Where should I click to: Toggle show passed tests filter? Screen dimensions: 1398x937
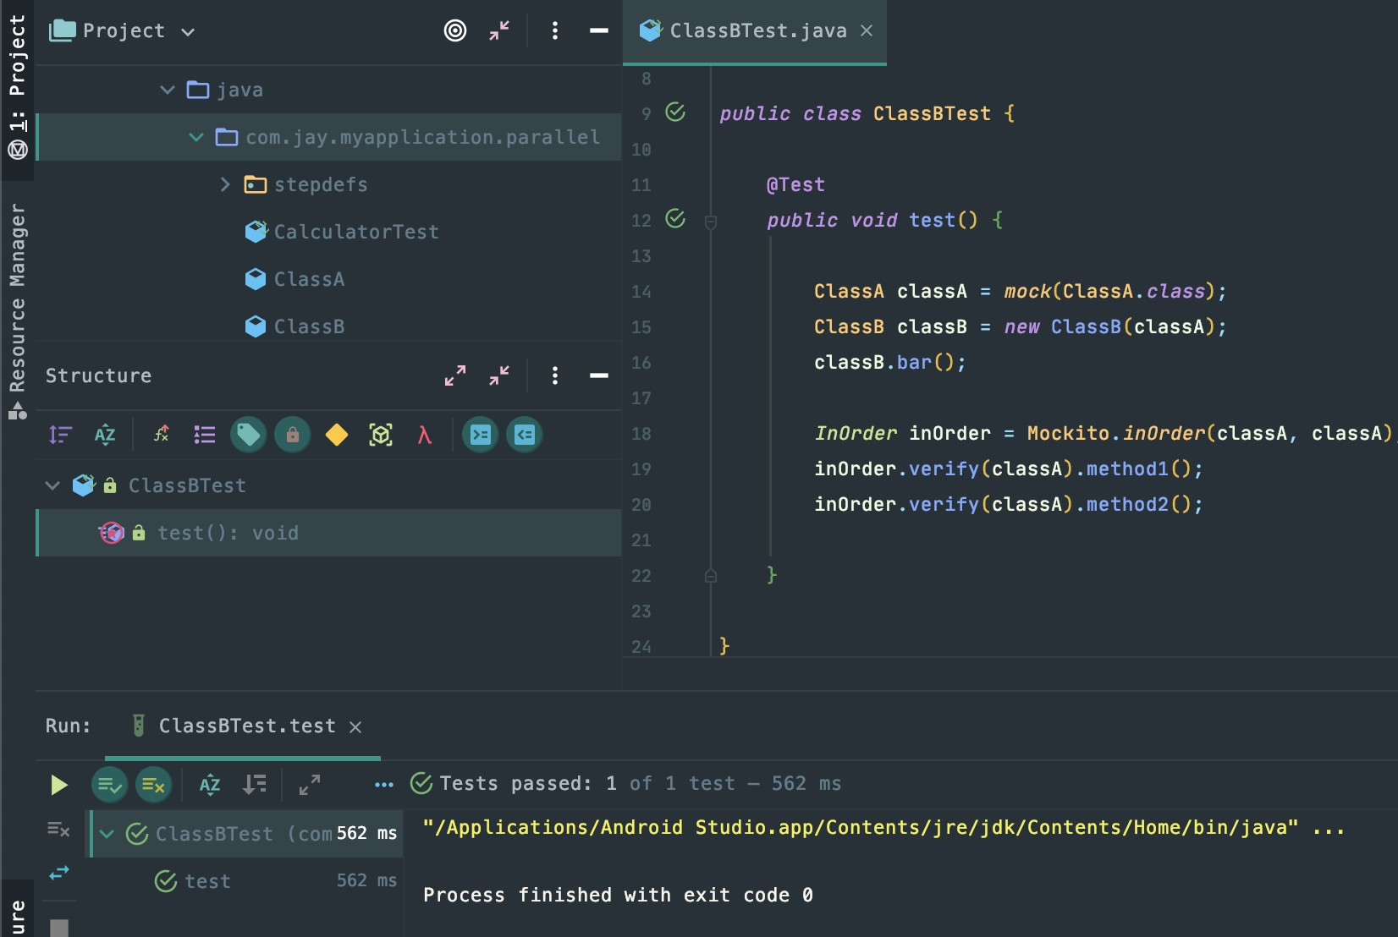[x=109, y=785]
